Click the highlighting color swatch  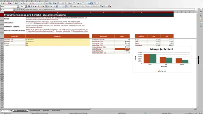point(42,6)
